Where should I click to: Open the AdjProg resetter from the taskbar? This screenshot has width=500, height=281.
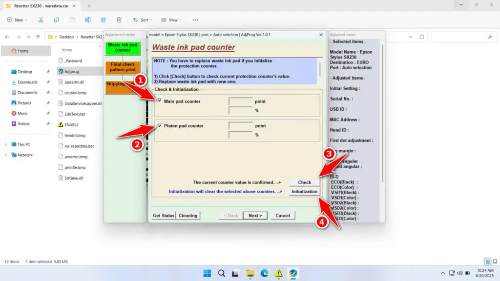293,273
